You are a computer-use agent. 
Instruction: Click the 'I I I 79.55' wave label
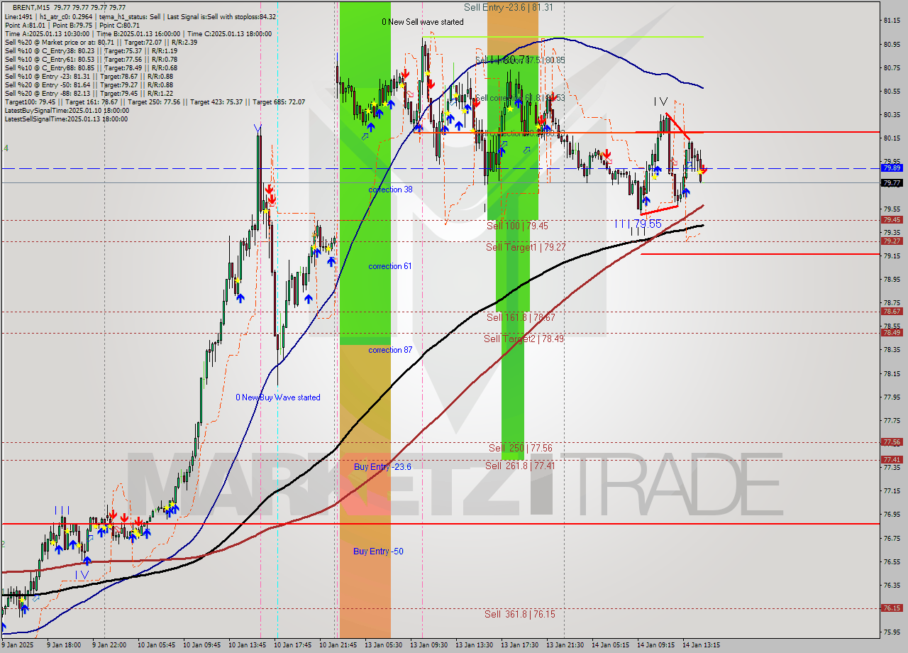(x=638, y=224)
